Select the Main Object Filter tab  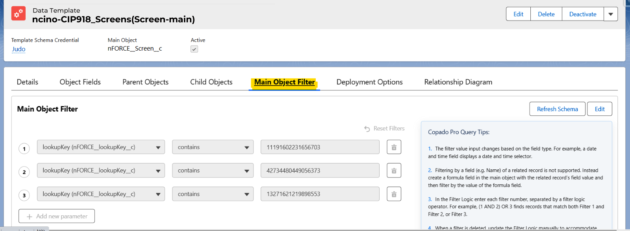(284, 82)
